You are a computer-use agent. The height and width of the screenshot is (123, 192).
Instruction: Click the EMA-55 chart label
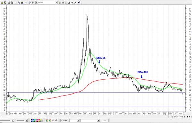pos(101,58)
